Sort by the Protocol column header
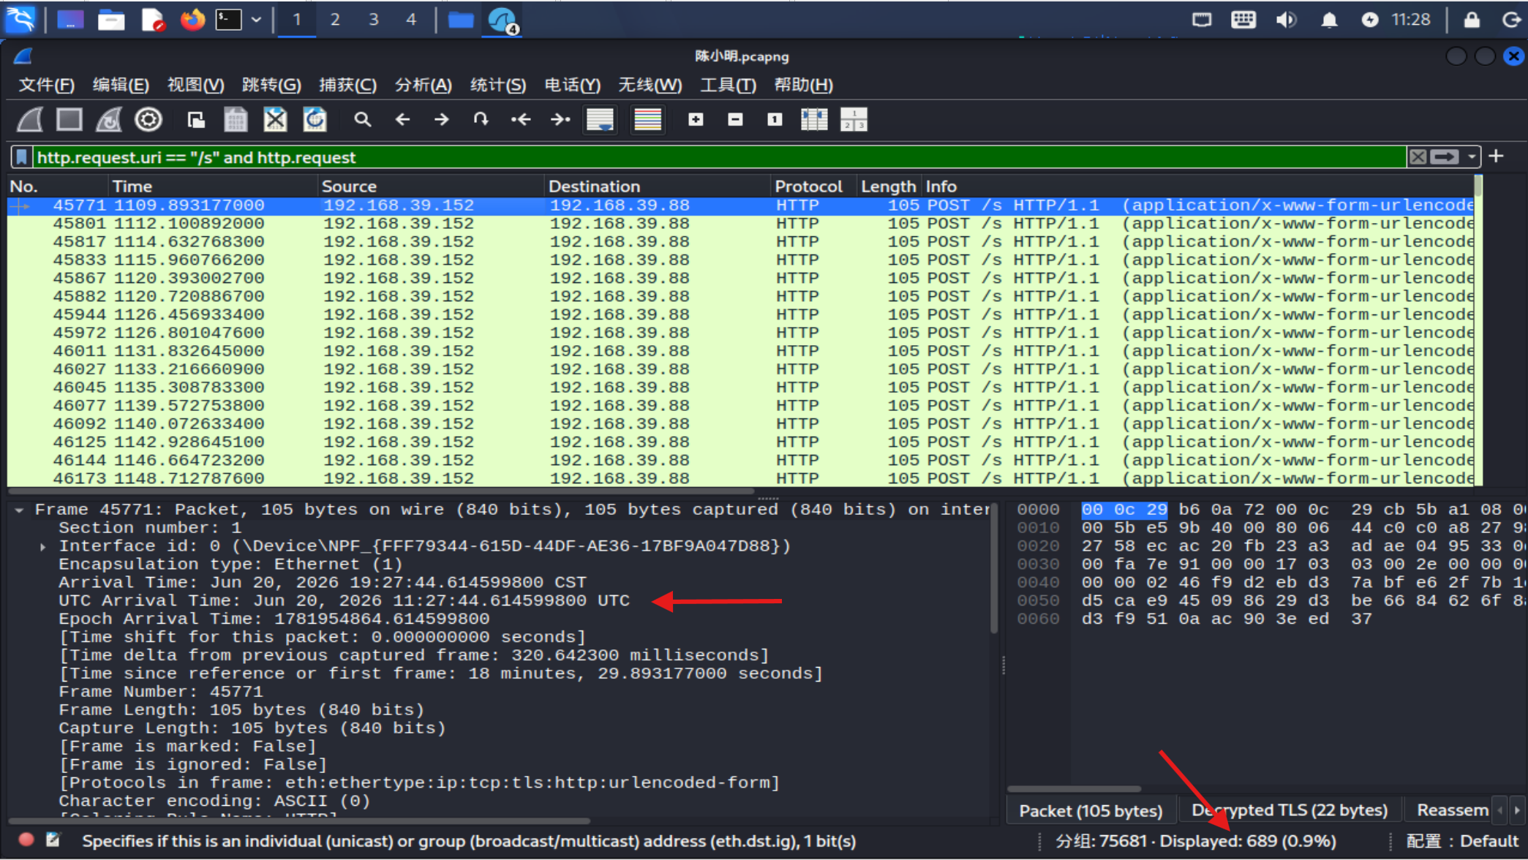 click(x=808, y=186)
